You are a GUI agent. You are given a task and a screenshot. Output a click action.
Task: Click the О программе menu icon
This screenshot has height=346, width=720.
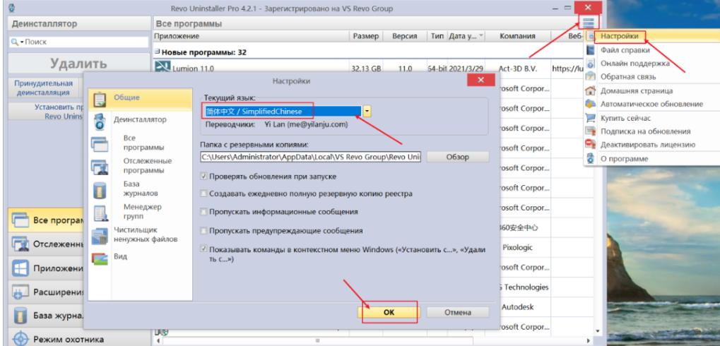click(x=591, y=159)
